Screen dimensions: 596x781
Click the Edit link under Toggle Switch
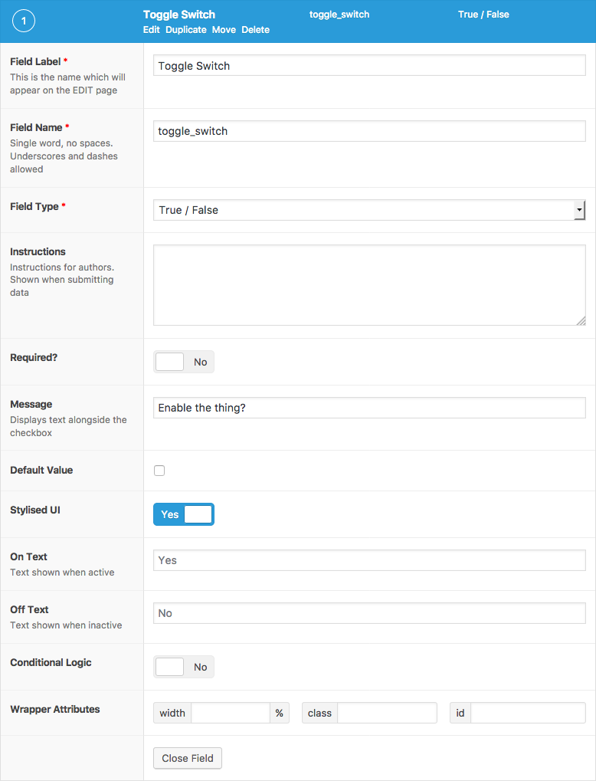(151, 30)
